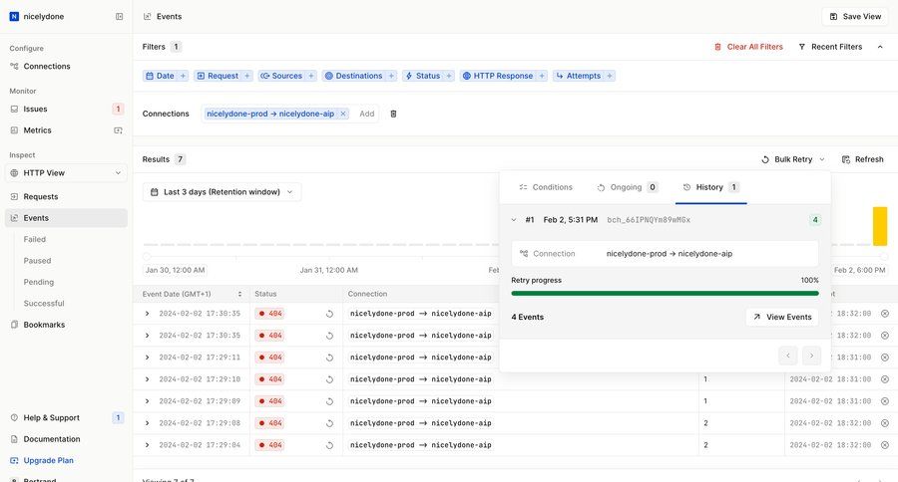Delete the Connections filter with the trash icon
Viewport: 898px width, 482px height.
pyautogui.click(x=393, y=114)
